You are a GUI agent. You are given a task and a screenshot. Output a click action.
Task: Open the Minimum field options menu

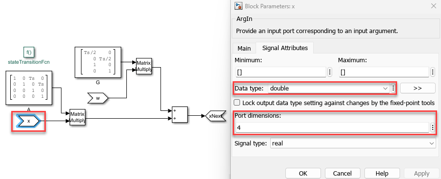pos(329,72)
